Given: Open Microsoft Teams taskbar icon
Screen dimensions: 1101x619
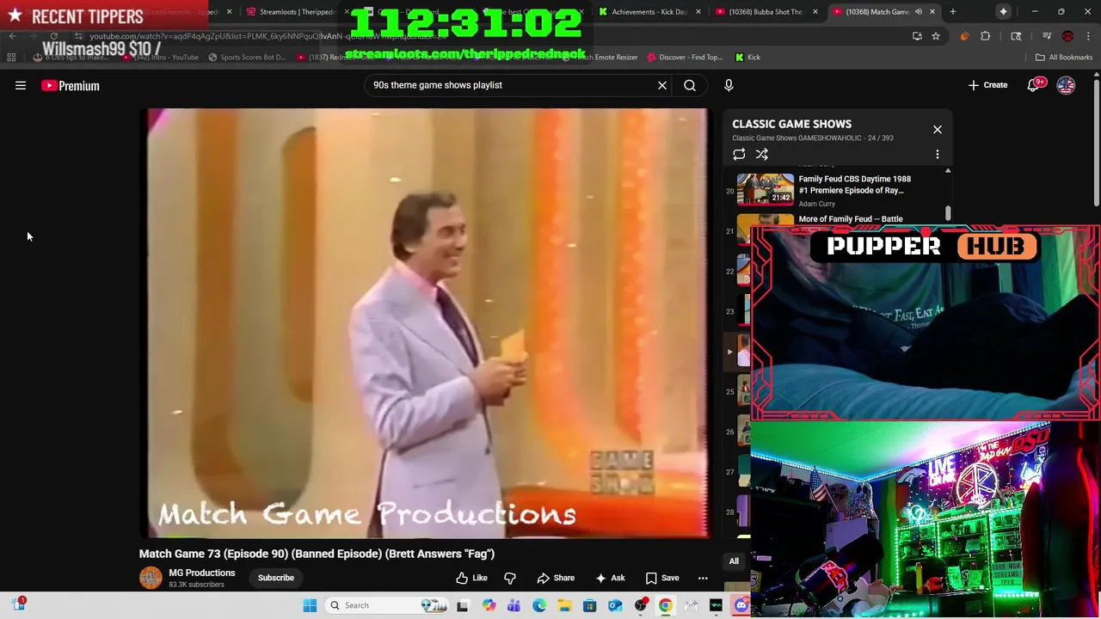Looking at the screenshot, I should [514, 605].
